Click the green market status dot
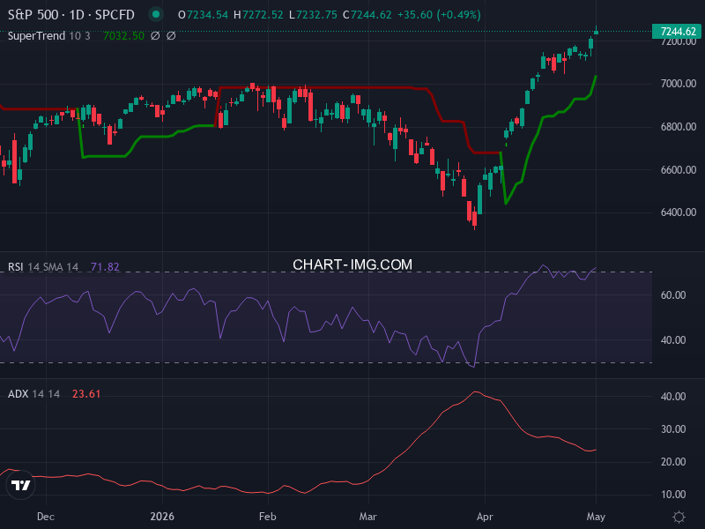Image resolution: width=705 pixels, height=529 pixels. tap(156, 14)
